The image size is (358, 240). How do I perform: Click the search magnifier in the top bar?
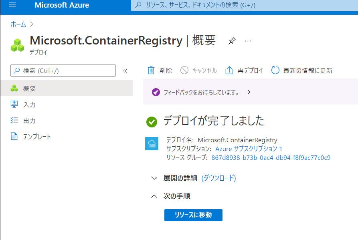(138, 5)
